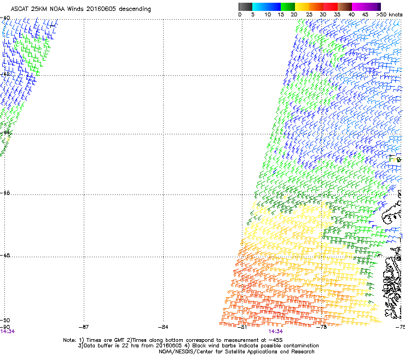This screenshot has width=405, height=355.
Task: Click the "-78" longitude label
Action: click(x=322, y=327)
